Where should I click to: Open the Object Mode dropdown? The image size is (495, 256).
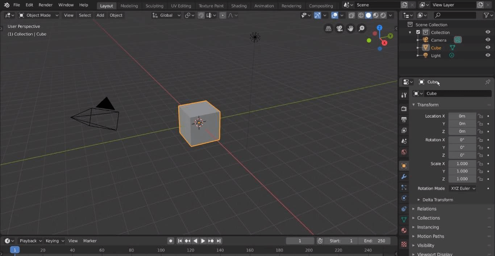click(38, 15)
